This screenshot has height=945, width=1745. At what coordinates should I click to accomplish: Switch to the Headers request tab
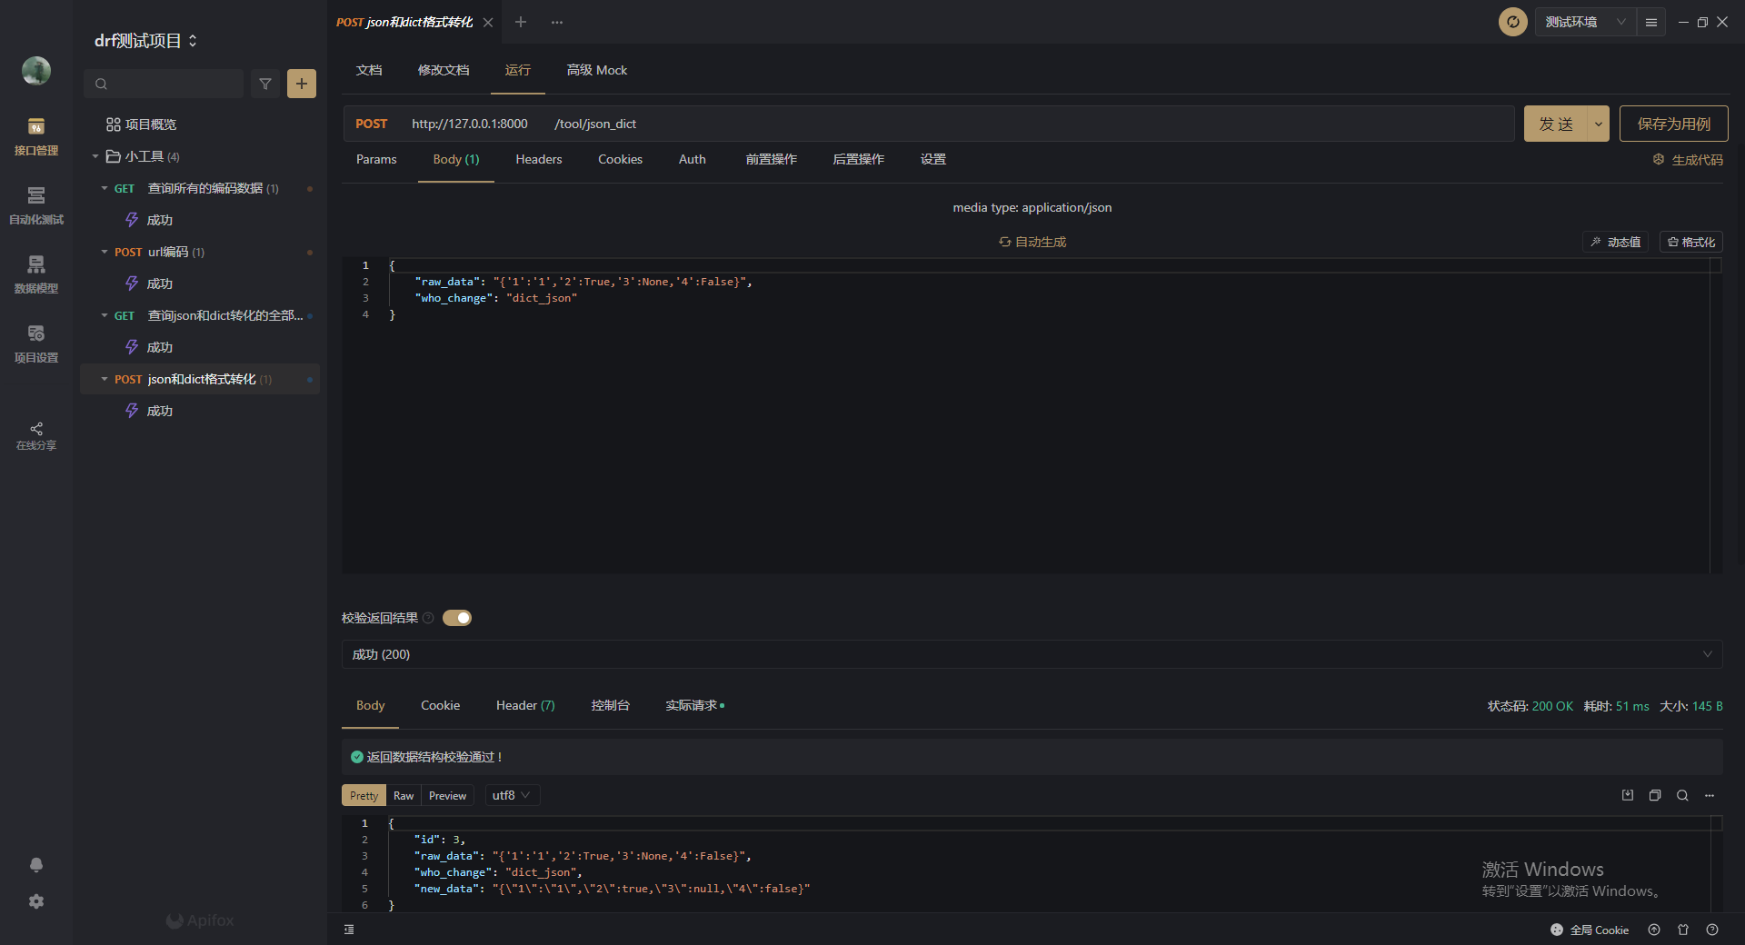[539, 159]
